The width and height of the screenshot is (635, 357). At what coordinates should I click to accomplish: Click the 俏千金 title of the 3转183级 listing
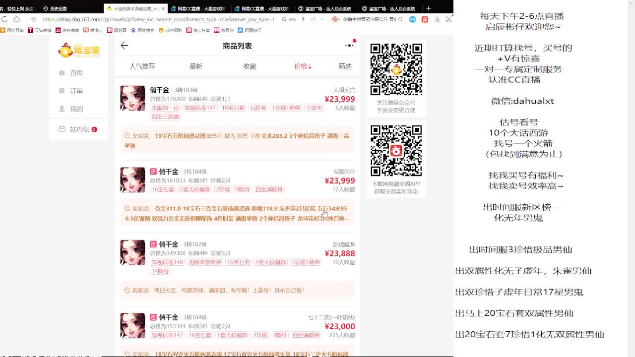coord(159,90)
